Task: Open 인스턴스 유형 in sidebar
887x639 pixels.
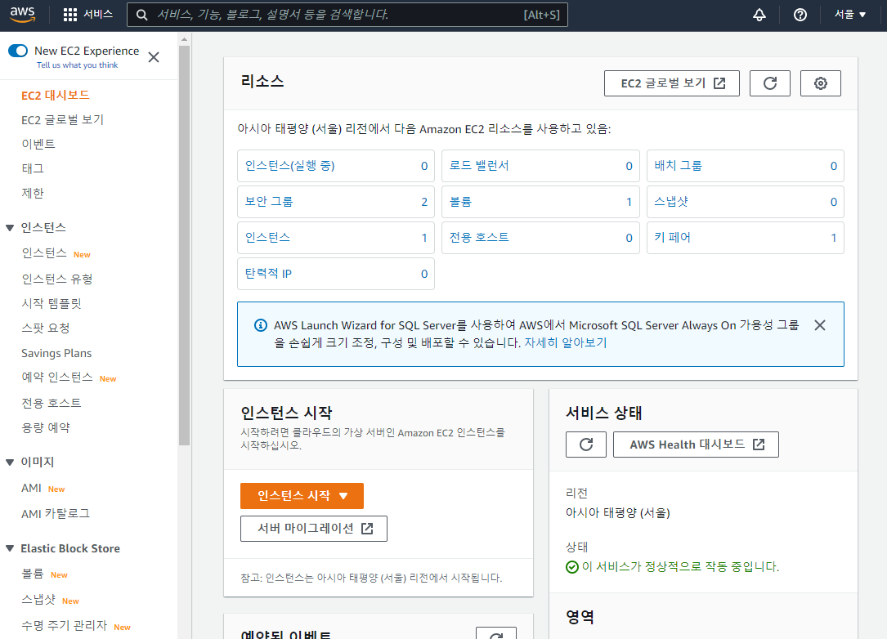Action: tap(57, 279)
